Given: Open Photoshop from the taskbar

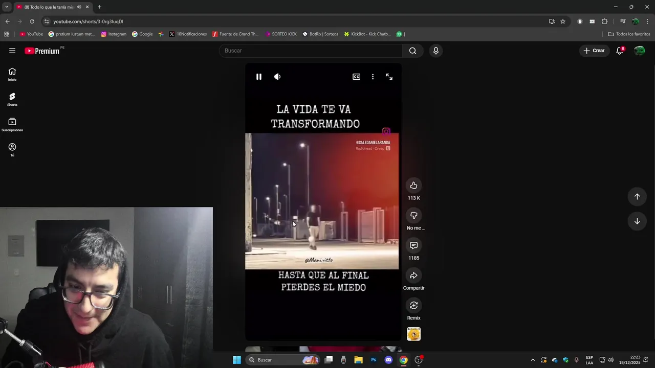Looking at the screenshot, I should coord(374,360).
